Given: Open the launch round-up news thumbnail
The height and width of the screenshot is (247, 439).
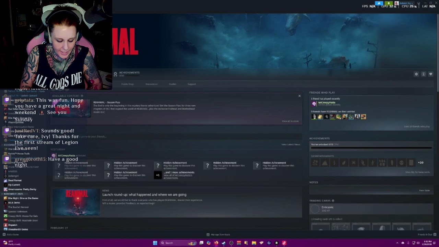Looking at the screenshot, I should [x=76, y=202].
